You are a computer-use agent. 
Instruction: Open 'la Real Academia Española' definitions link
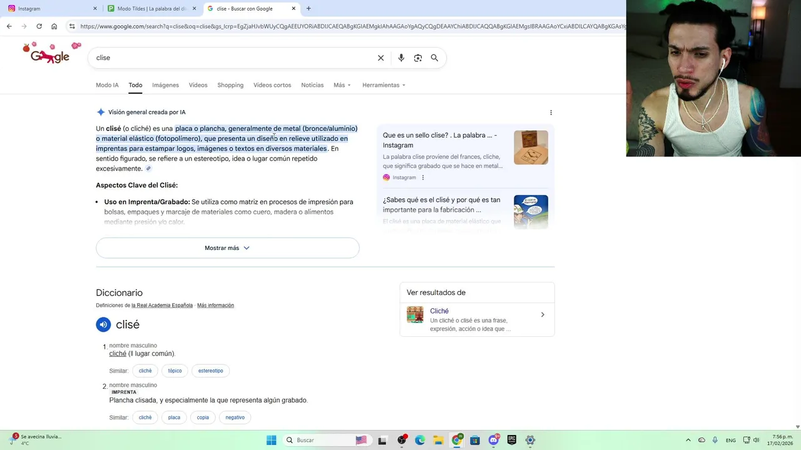coord(162,306)
